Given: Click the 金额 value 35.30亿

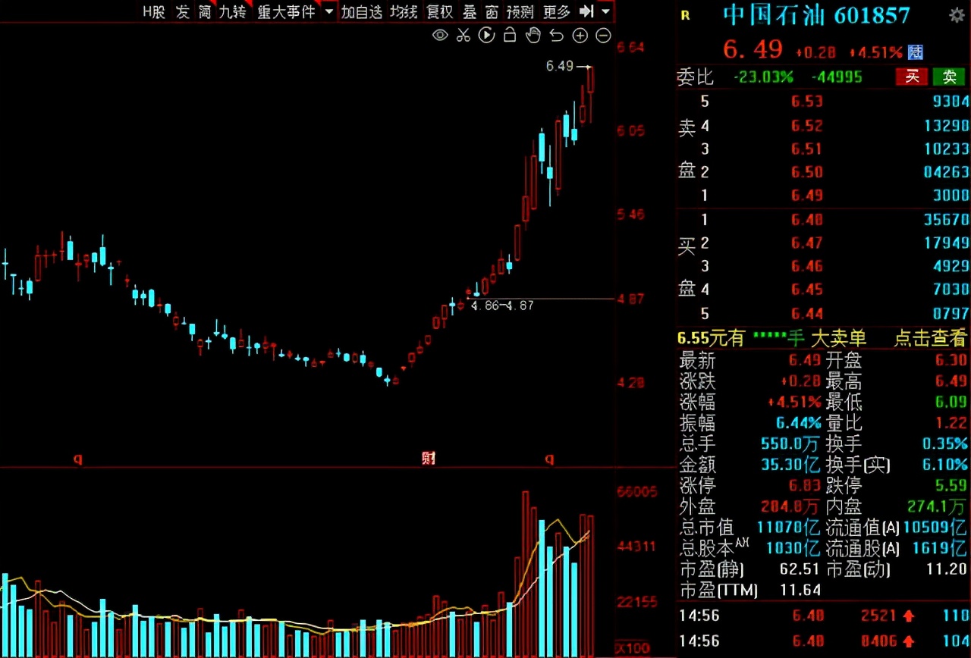Looking at the screenshot, I should (790, 465).
